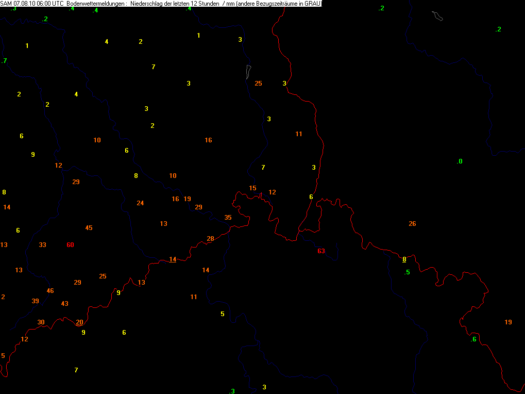Viewport: 525px width, 394px height.
Task: Select the underlined yellow 8 reading
Action: [404, 259]
